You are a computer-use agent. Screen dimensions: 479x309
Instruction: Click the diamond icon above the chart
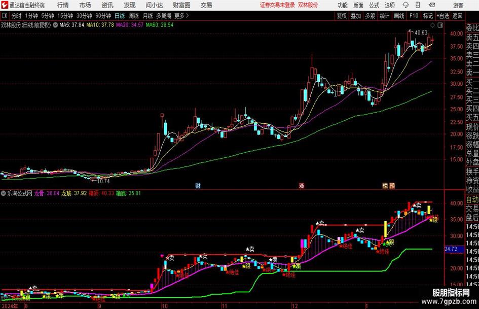pos(432,25)
